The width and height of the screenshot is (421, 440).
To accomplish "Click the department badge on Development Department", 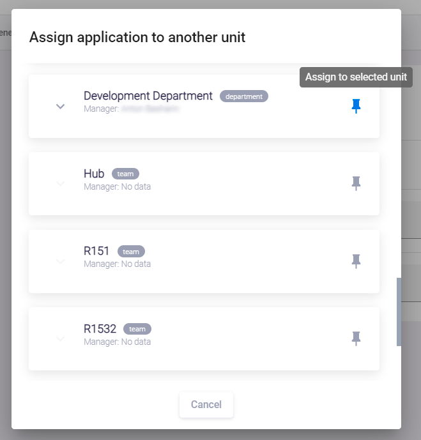I will [x=244, y=96].
